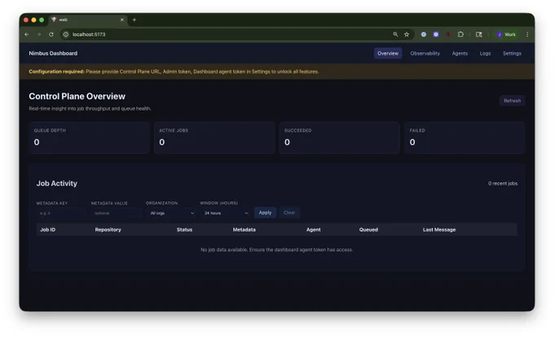The width and height of the screenshot is (554, 337).
Task: Click the Failed card
Action: [464, 138]
